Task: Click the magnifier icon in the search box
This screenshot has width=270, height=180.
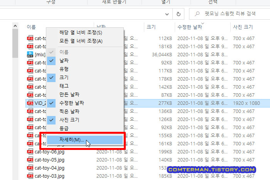Action: [x=197, y=14]
